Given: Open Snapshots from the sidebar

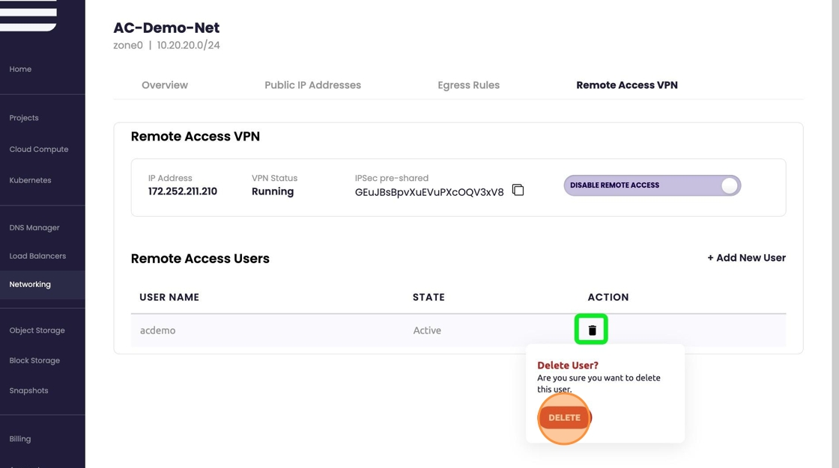Looking at the screenshot, I should tap(28, 391).
